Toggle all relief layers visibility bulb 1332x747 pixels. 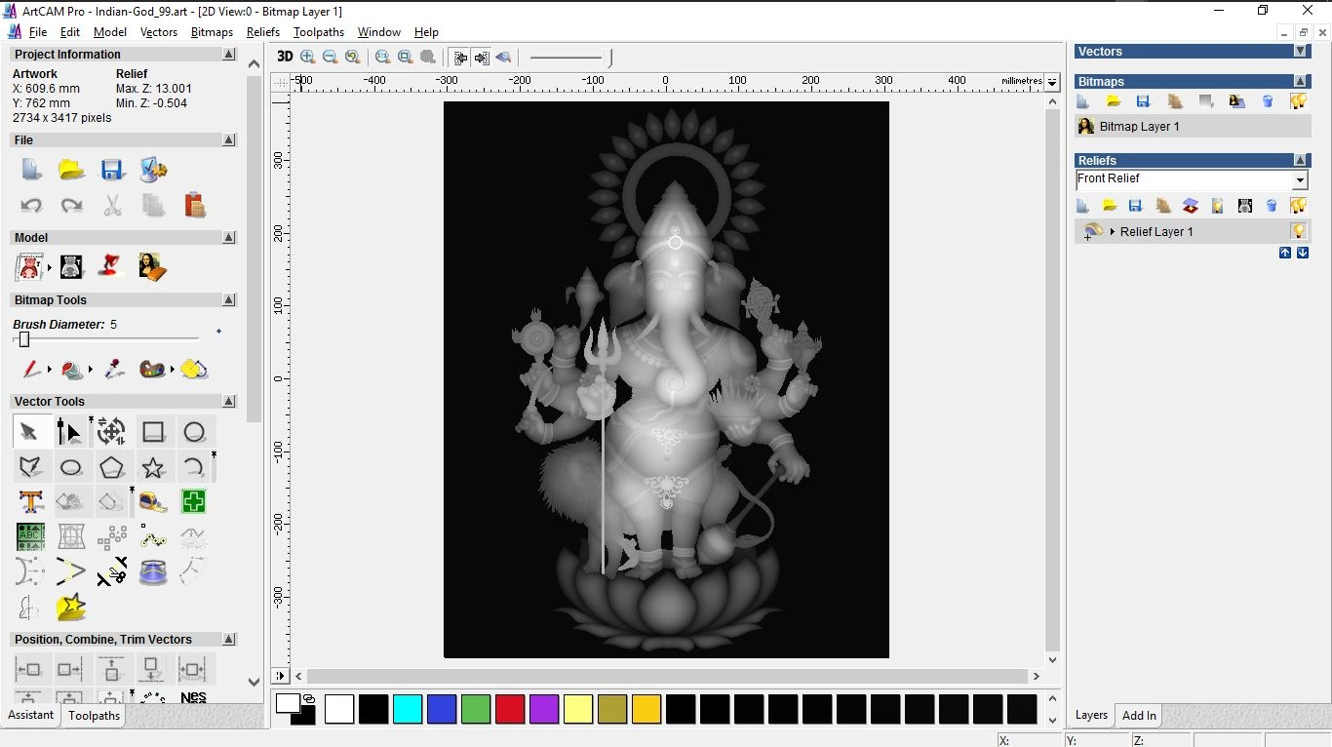pyautogui.click(x=1298, y=206)
